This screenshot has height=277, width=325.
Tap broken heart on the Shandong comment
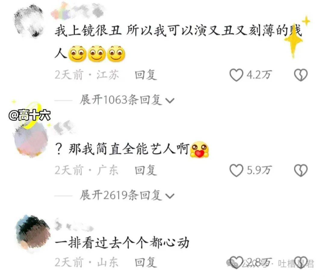(301, 262)
